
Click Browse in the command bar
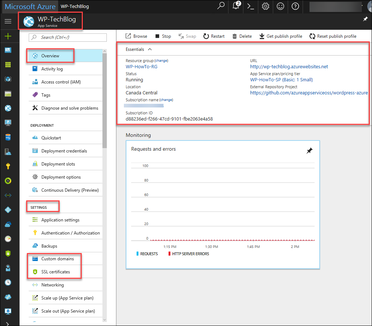(136, 36)
